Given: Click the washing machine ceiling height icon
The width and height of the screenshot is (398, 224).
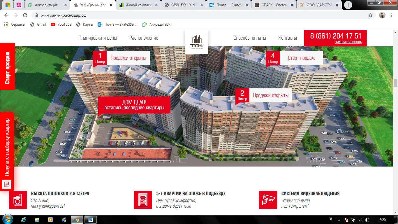Looking at the screenshot, I should 18,200.
